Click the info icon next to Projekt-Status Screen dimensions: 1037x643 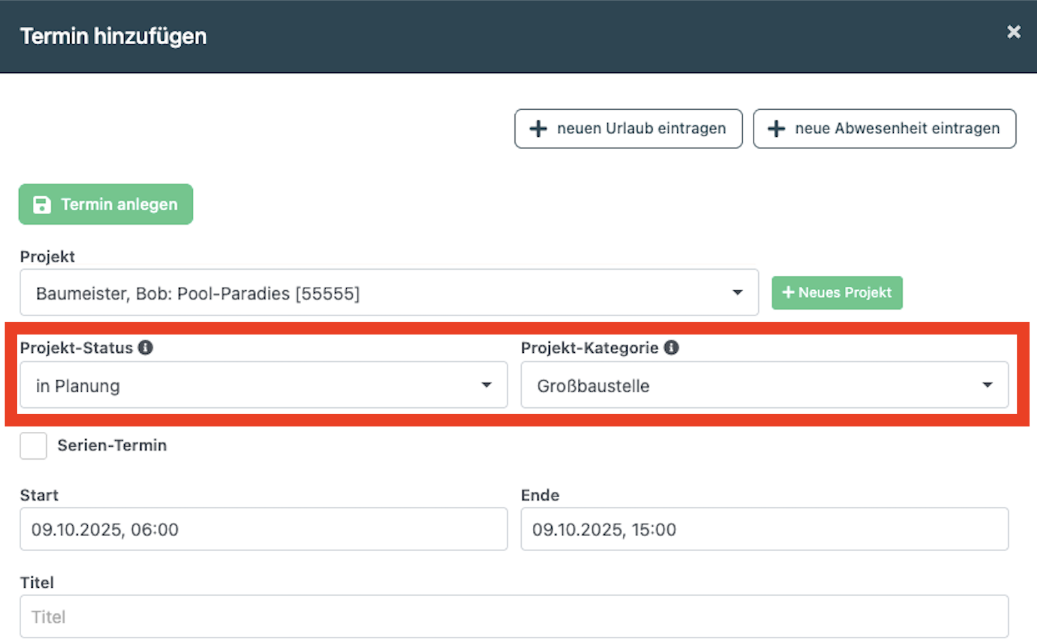pos(145,347)
